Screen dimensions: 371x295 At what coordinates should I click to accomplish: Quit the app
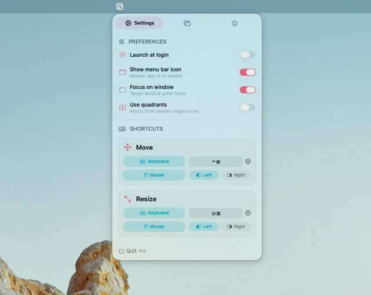pos(133,251)
